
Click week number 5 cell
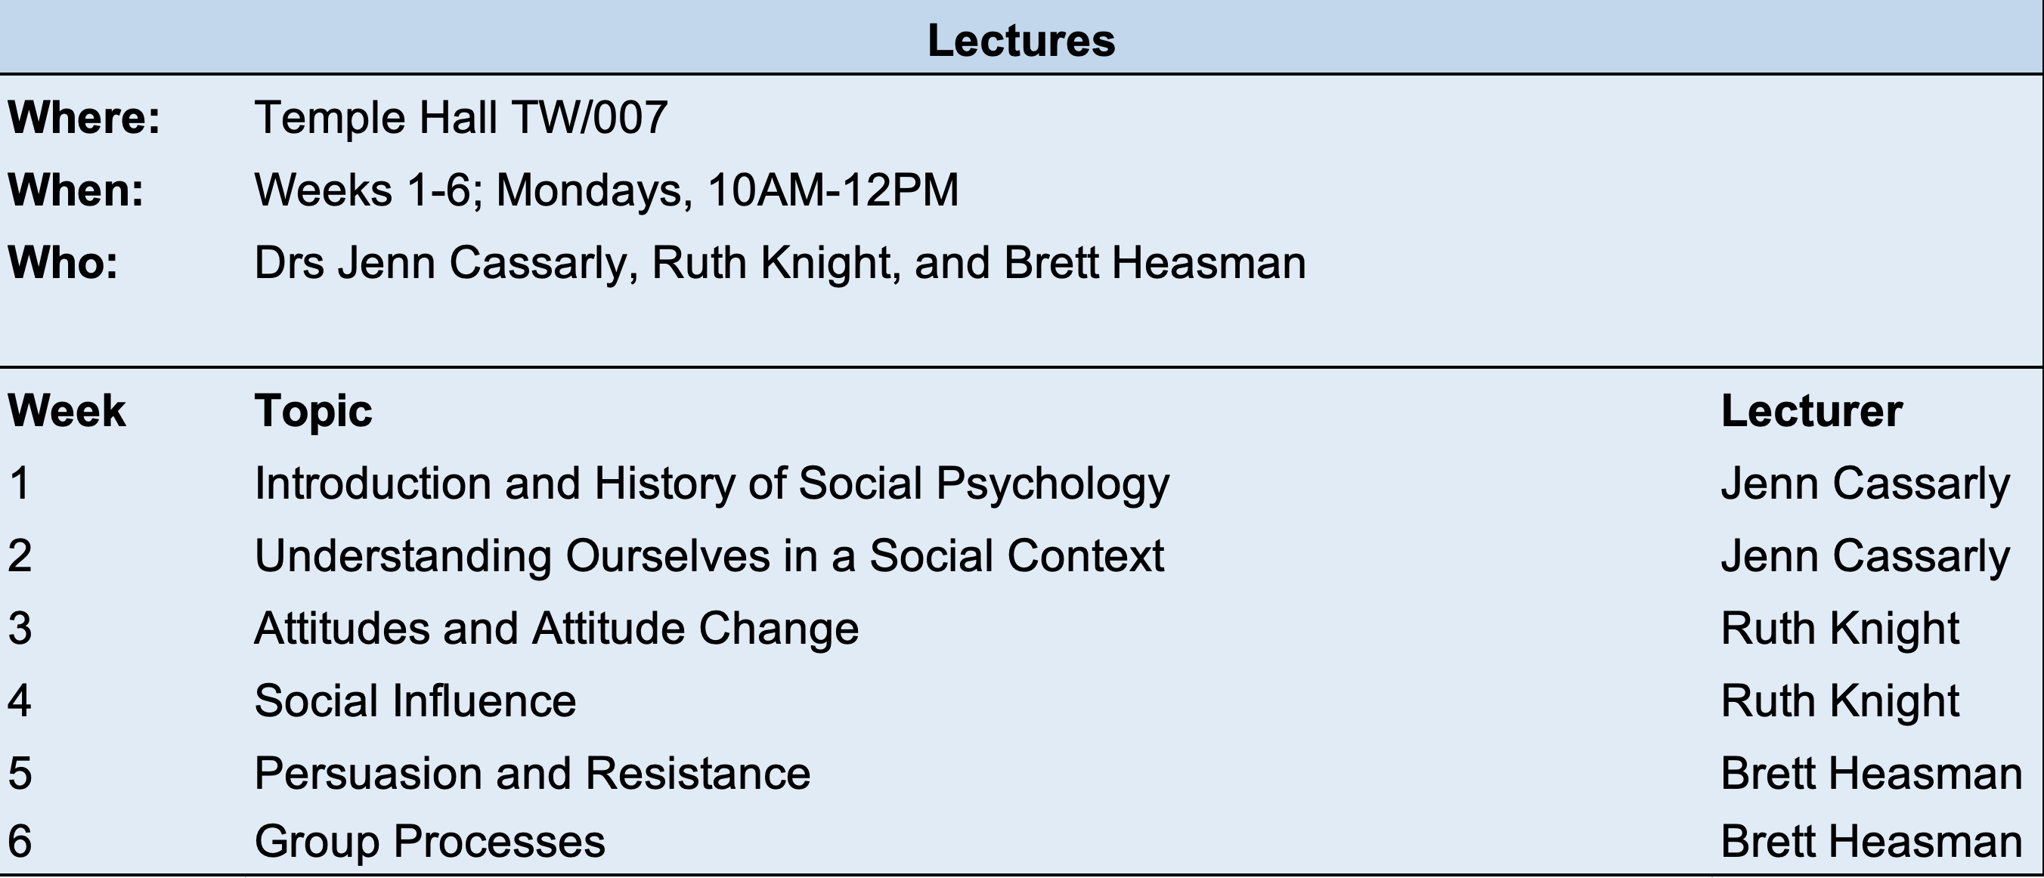click(20, 773)
